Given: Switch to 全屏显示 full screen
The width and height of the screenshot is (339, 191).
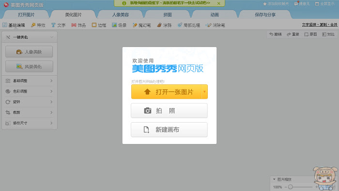Looking at the screenshot, I should 325,4.
